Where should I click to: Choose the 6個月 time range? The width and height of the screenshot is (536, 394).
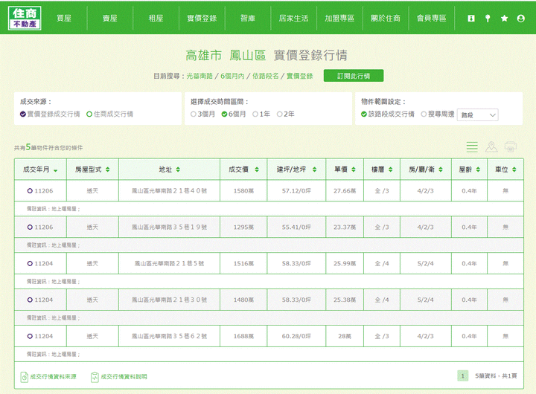click(234, 114)
